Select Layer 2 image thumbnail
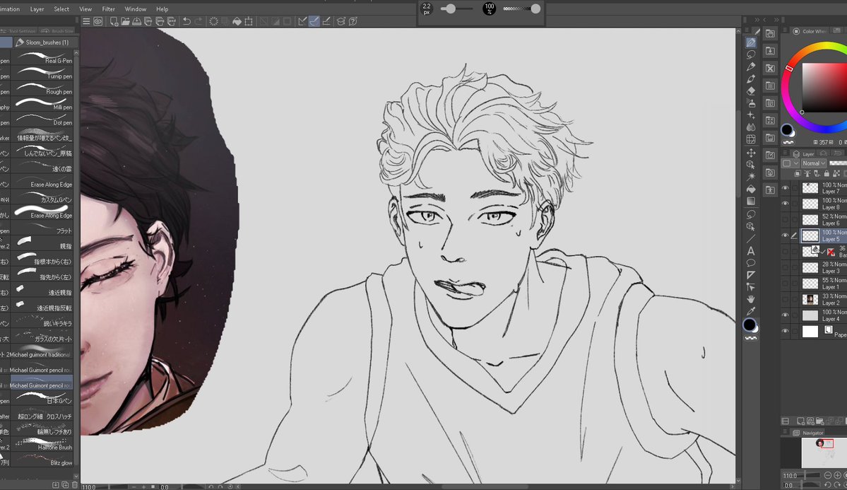This screenshot has height=490, width=847. [810, 300]
